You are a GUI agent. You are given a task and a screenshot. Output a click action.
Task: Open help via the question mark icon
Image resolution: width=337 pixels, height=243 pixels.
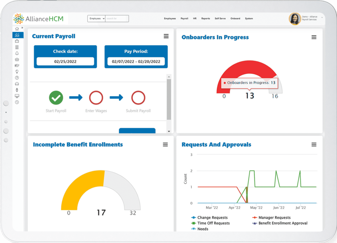(17, 78)
